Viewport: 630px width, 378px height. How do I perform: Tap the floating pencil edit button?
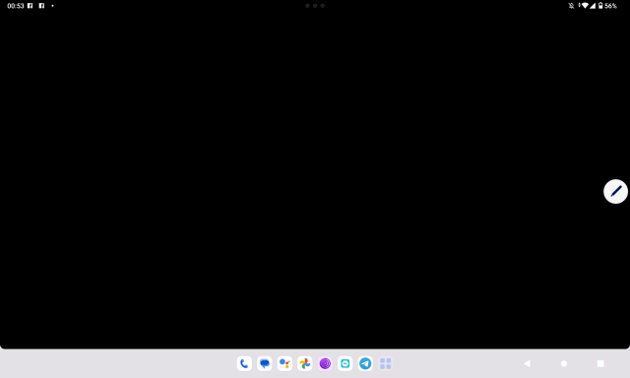(x=615, y=191)
